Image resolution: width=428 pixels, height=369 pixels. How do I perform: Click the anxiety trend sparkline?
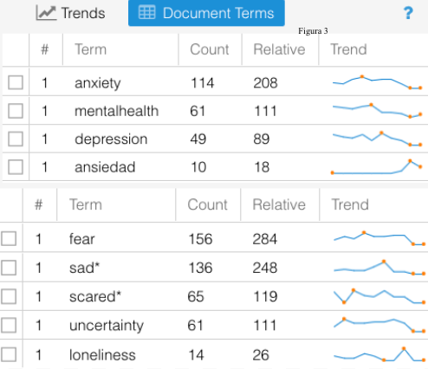pos(377,82)
